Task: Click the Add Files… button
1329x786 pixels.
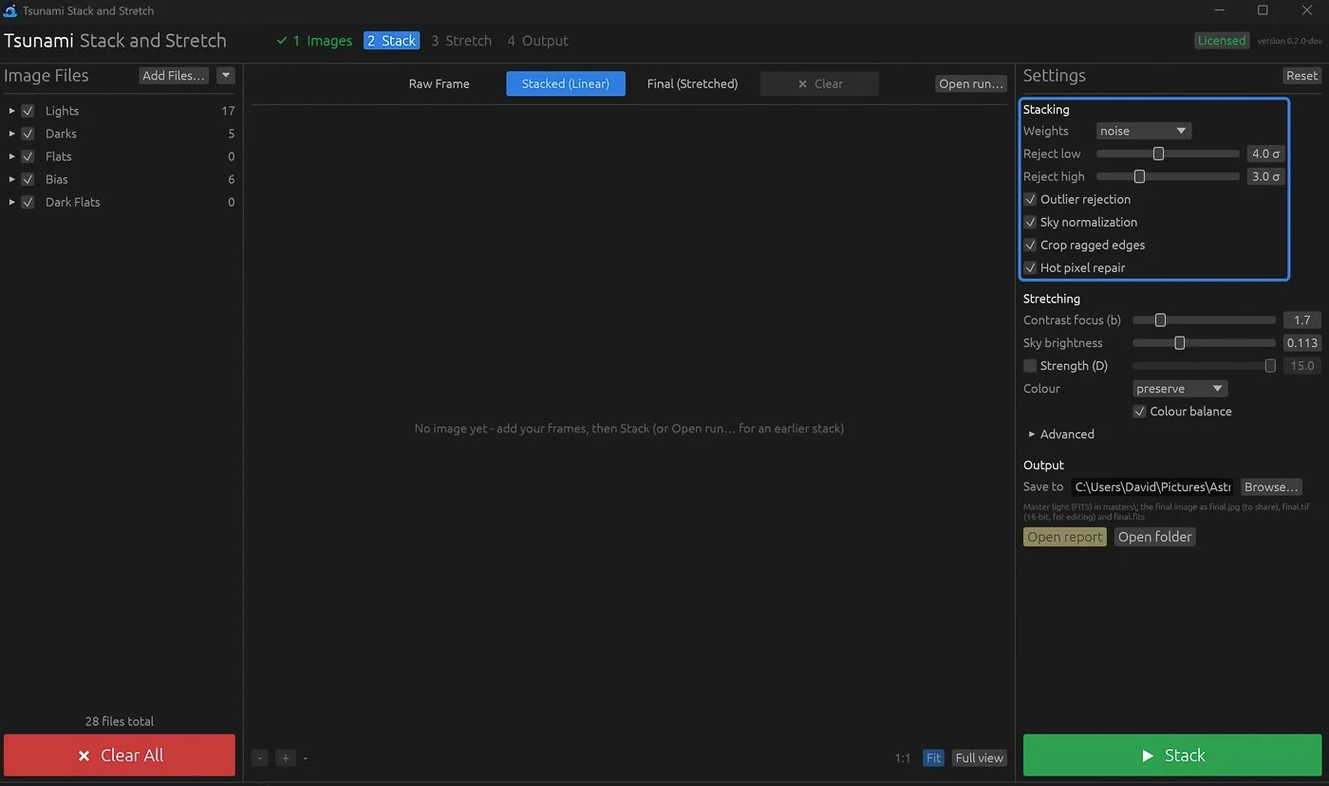Action: tap(174, 76)
